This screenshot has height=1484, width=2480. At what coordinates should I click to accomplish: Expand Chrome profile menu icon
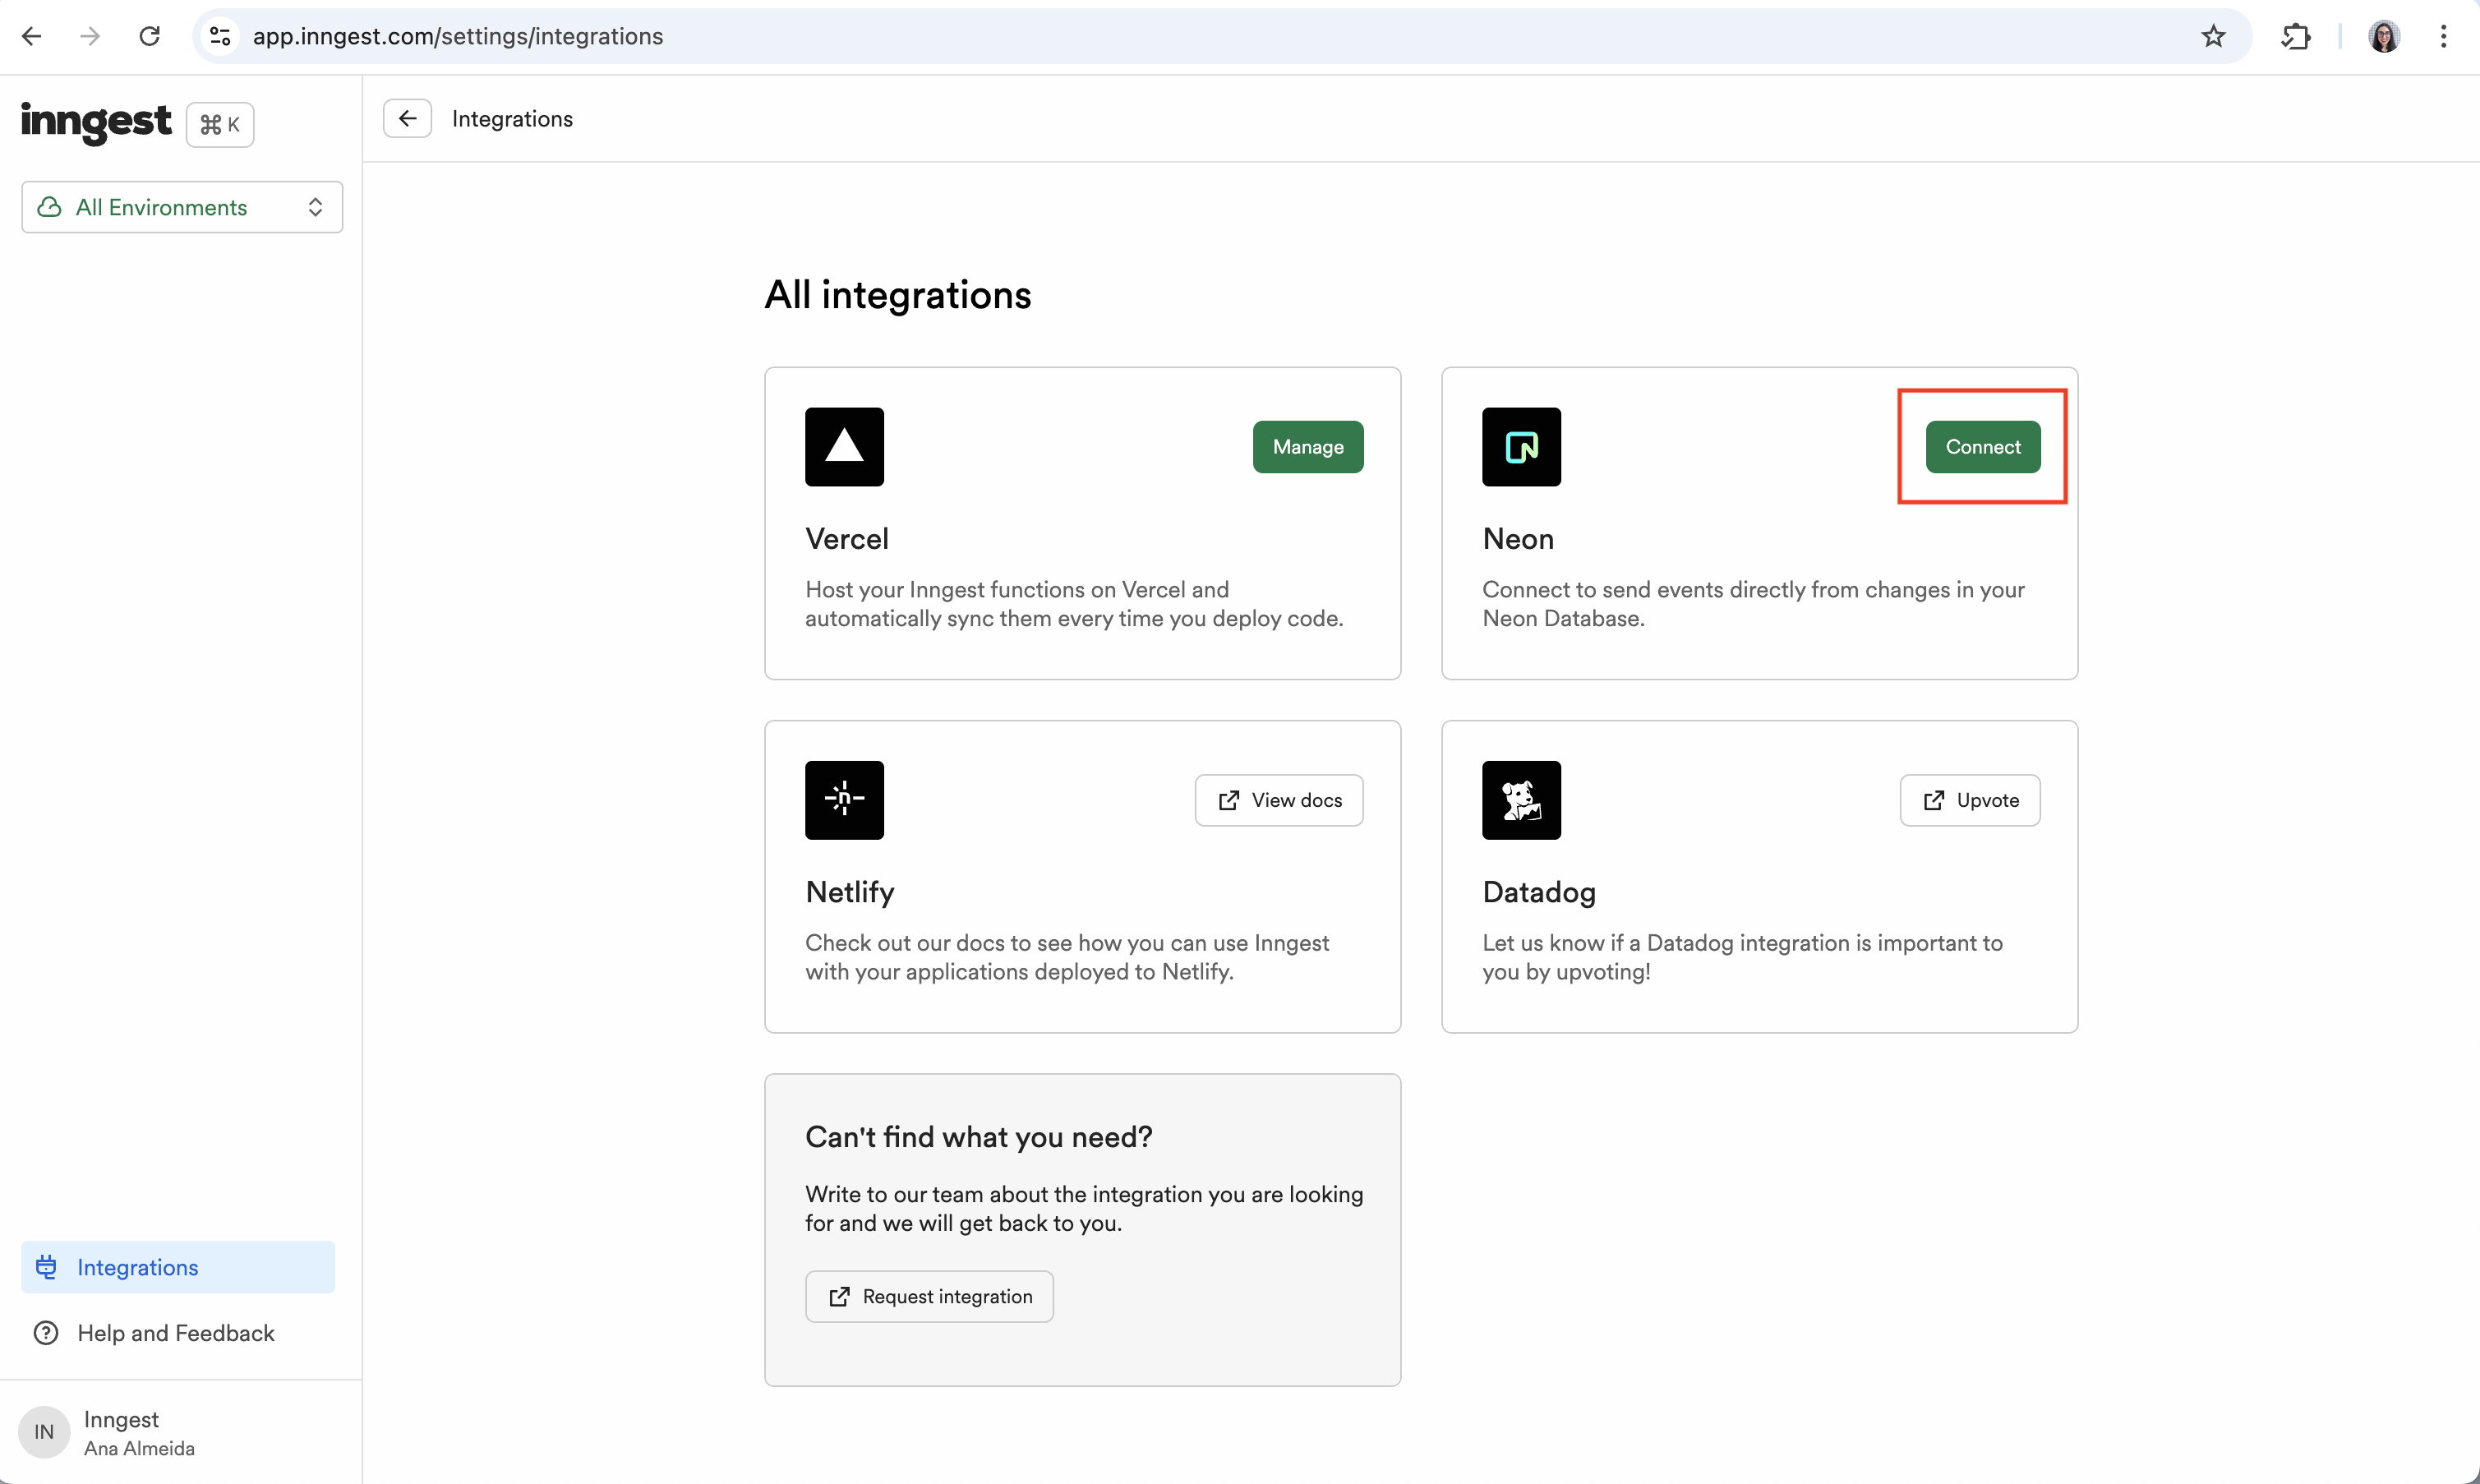click(x=2385, y=35)
